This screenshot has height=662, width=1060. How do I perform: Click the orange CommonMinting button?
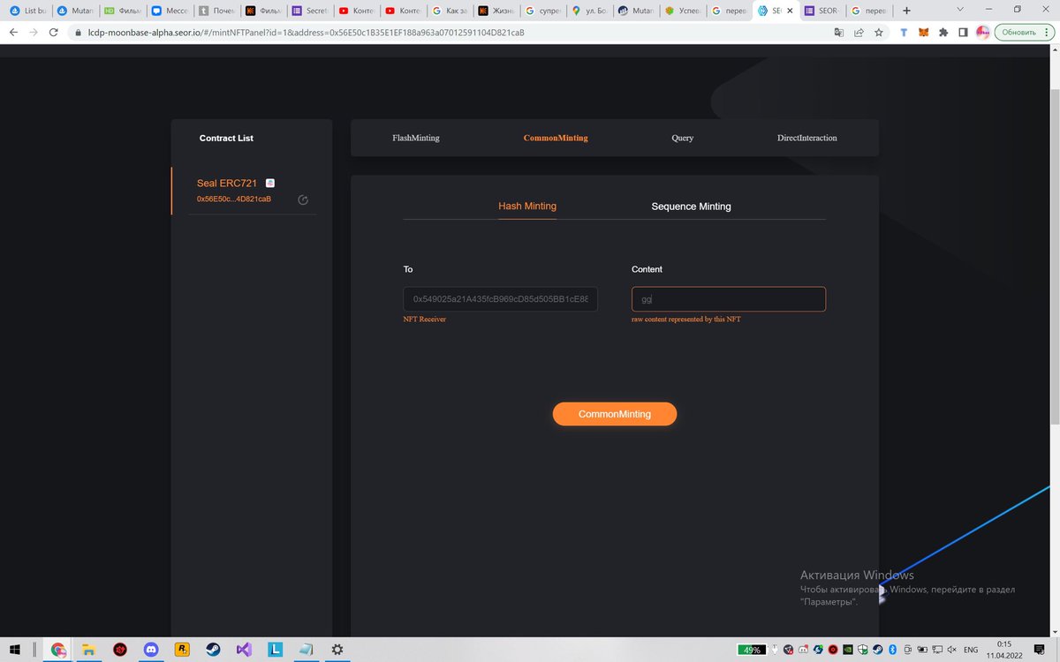click(x=615, y=414)
